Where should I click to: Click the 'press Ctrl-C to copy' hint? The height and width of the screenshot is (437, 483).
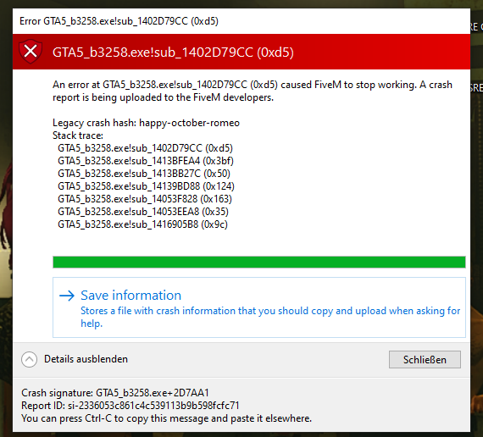(167, 418)
